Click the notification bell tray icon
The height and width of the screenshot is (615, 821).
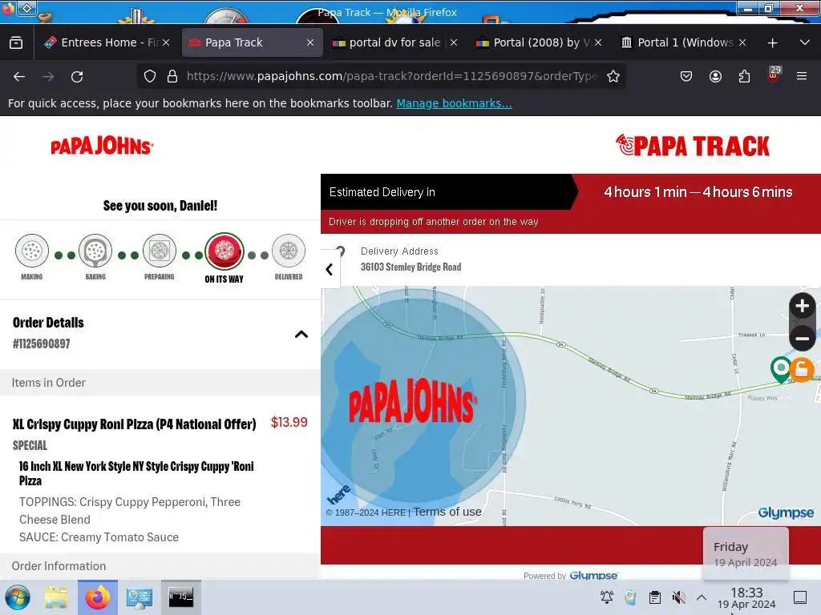coord(607,597)
